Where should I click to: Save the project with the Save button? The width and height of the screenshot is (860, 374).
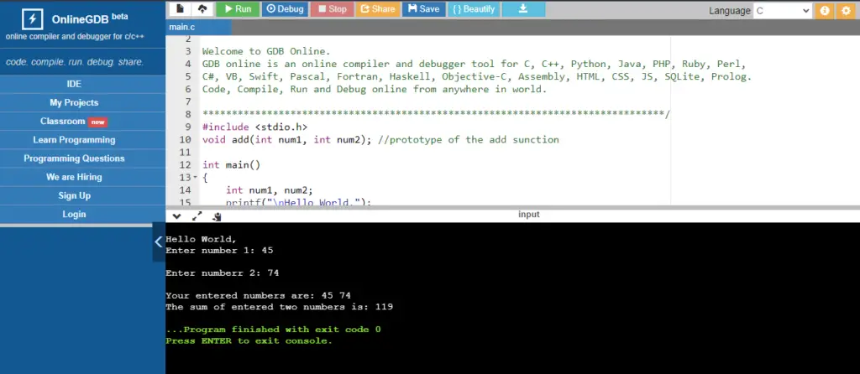(423, 8)
